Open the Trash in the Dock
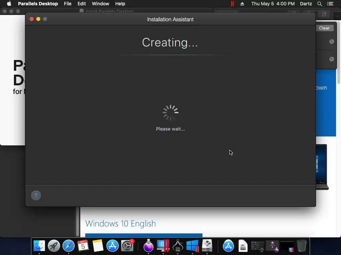Image resolution: width=341 pixels, height=255 pixels. (302, 246)
